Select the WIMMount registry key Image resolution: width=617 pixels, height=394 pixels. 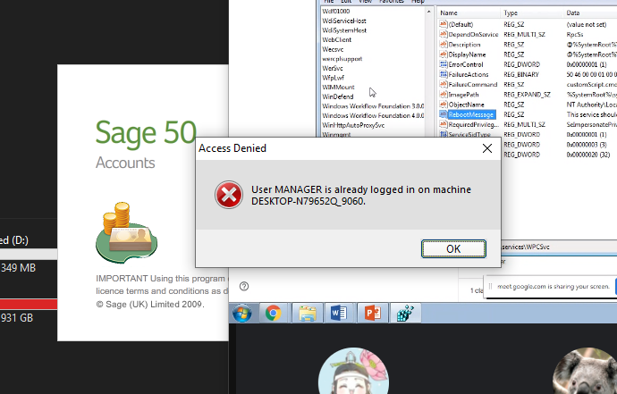tap(338, 87)
